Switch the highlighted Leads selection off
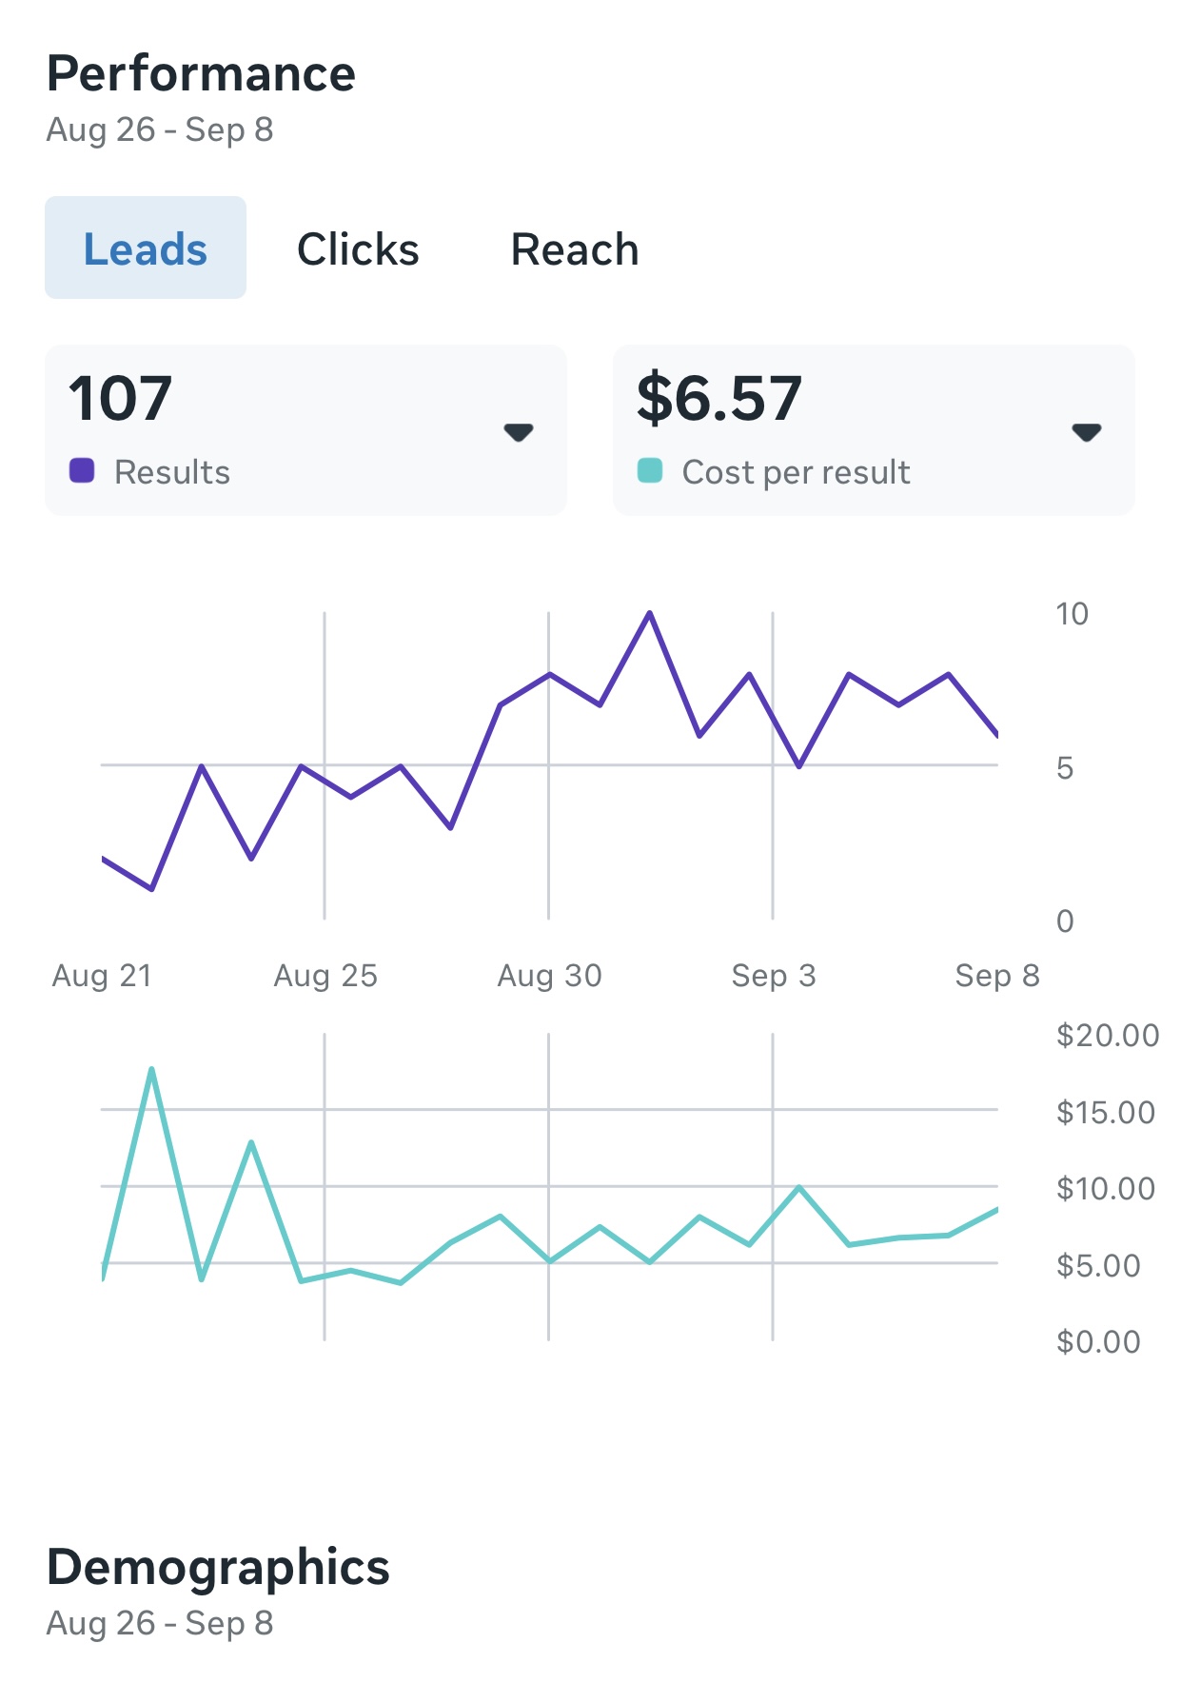 point(145,247)
